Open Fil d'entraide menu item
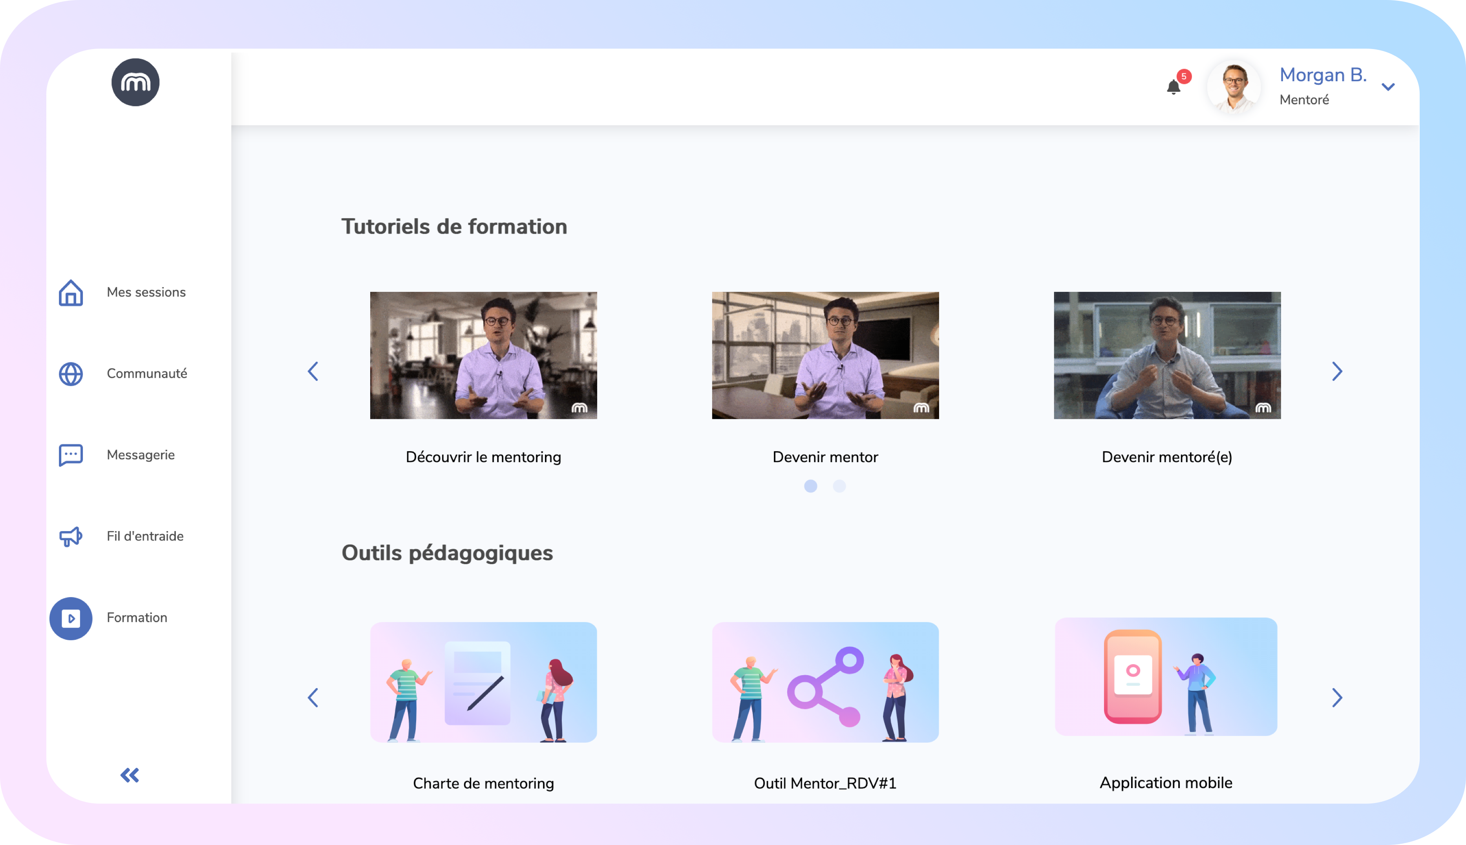Screen dimensions: 1466x845 [x=145, y=535]
